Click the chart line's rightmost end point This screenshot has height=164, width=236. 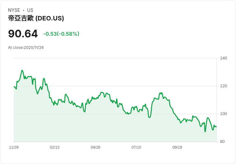tap(216, 127)
